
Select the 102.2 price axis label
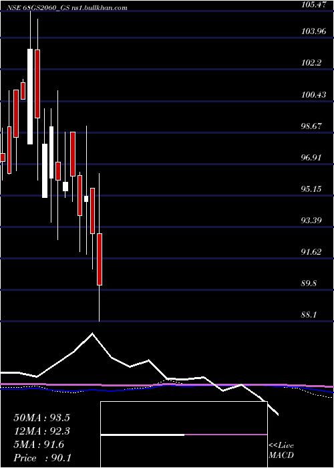click(312, 63)
